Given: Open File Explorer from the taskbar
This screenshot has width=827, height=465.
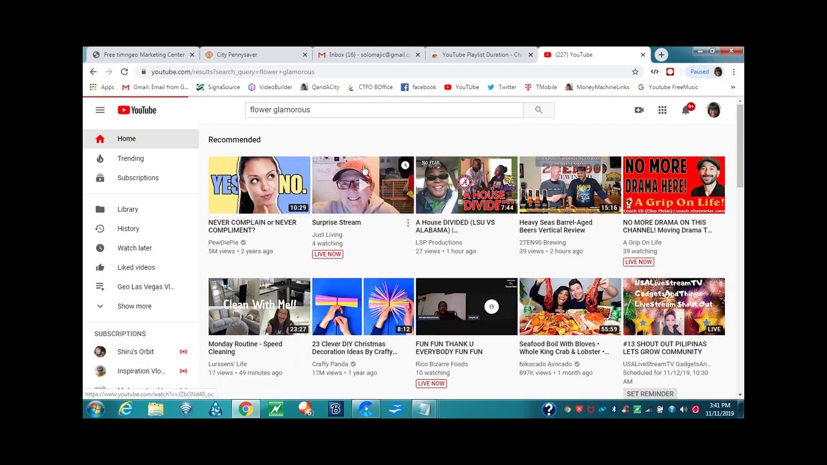Looking at the screenshot, I should 156,409.
